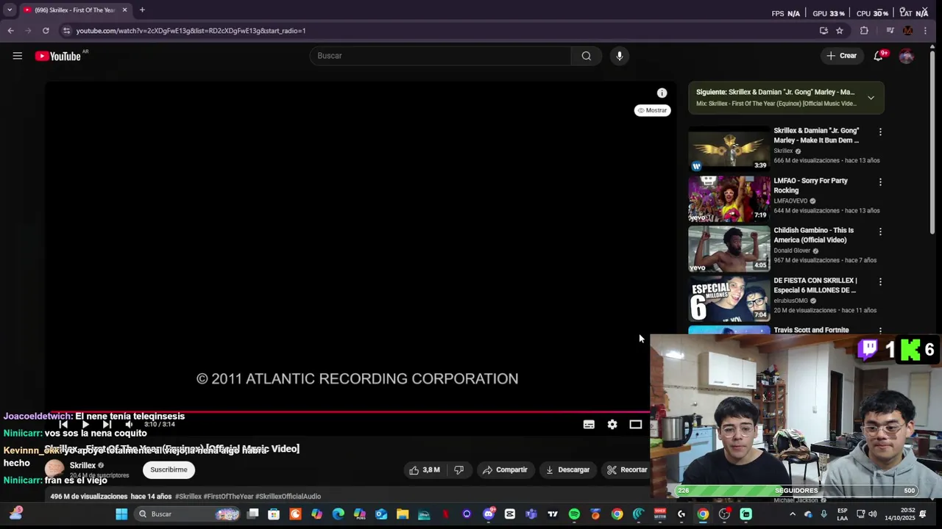
Task: Bookmark the page with the star icon
Action: (840, 31)
